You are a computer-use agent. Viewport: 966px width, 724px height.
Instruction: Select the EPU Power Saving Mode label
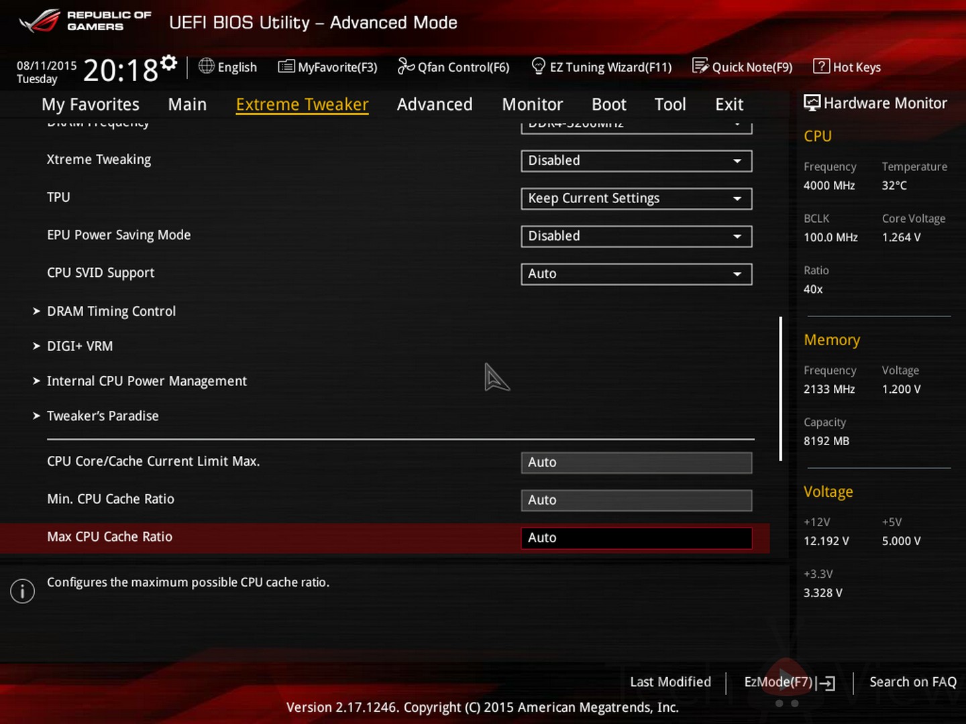119,235
